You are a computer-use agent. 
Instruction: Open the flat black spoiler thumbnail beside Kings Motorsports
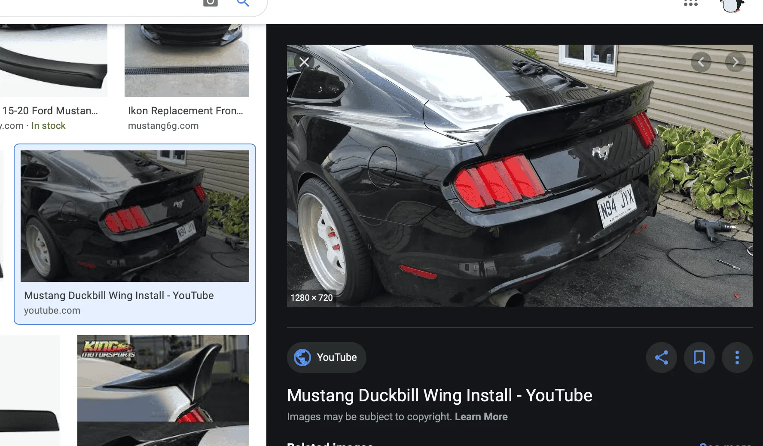tap(30, 391)
